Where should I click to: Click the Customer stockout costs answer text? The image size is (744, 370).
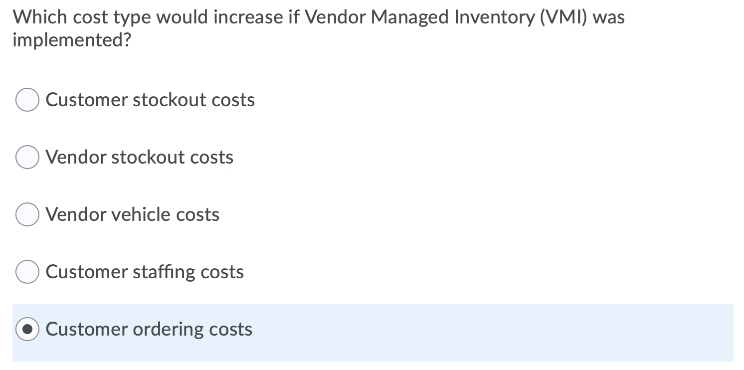click(150, 100)
